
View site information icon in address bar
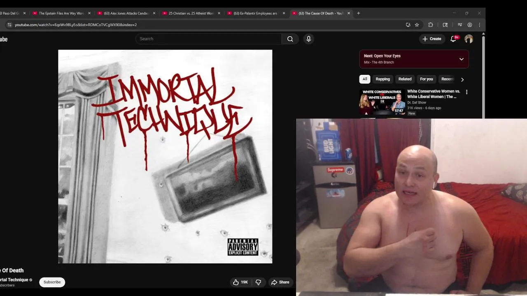point(9,25)
